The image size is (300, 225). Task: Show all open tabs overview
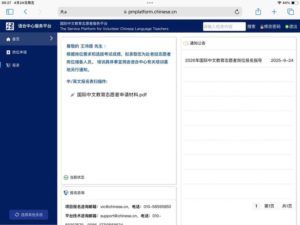pyautogui.click(x=290, y=12)
